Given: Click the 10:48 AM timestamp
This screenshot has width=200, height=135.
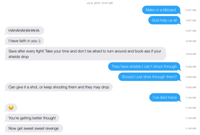Looking at the screenshot, I should 191,41.
